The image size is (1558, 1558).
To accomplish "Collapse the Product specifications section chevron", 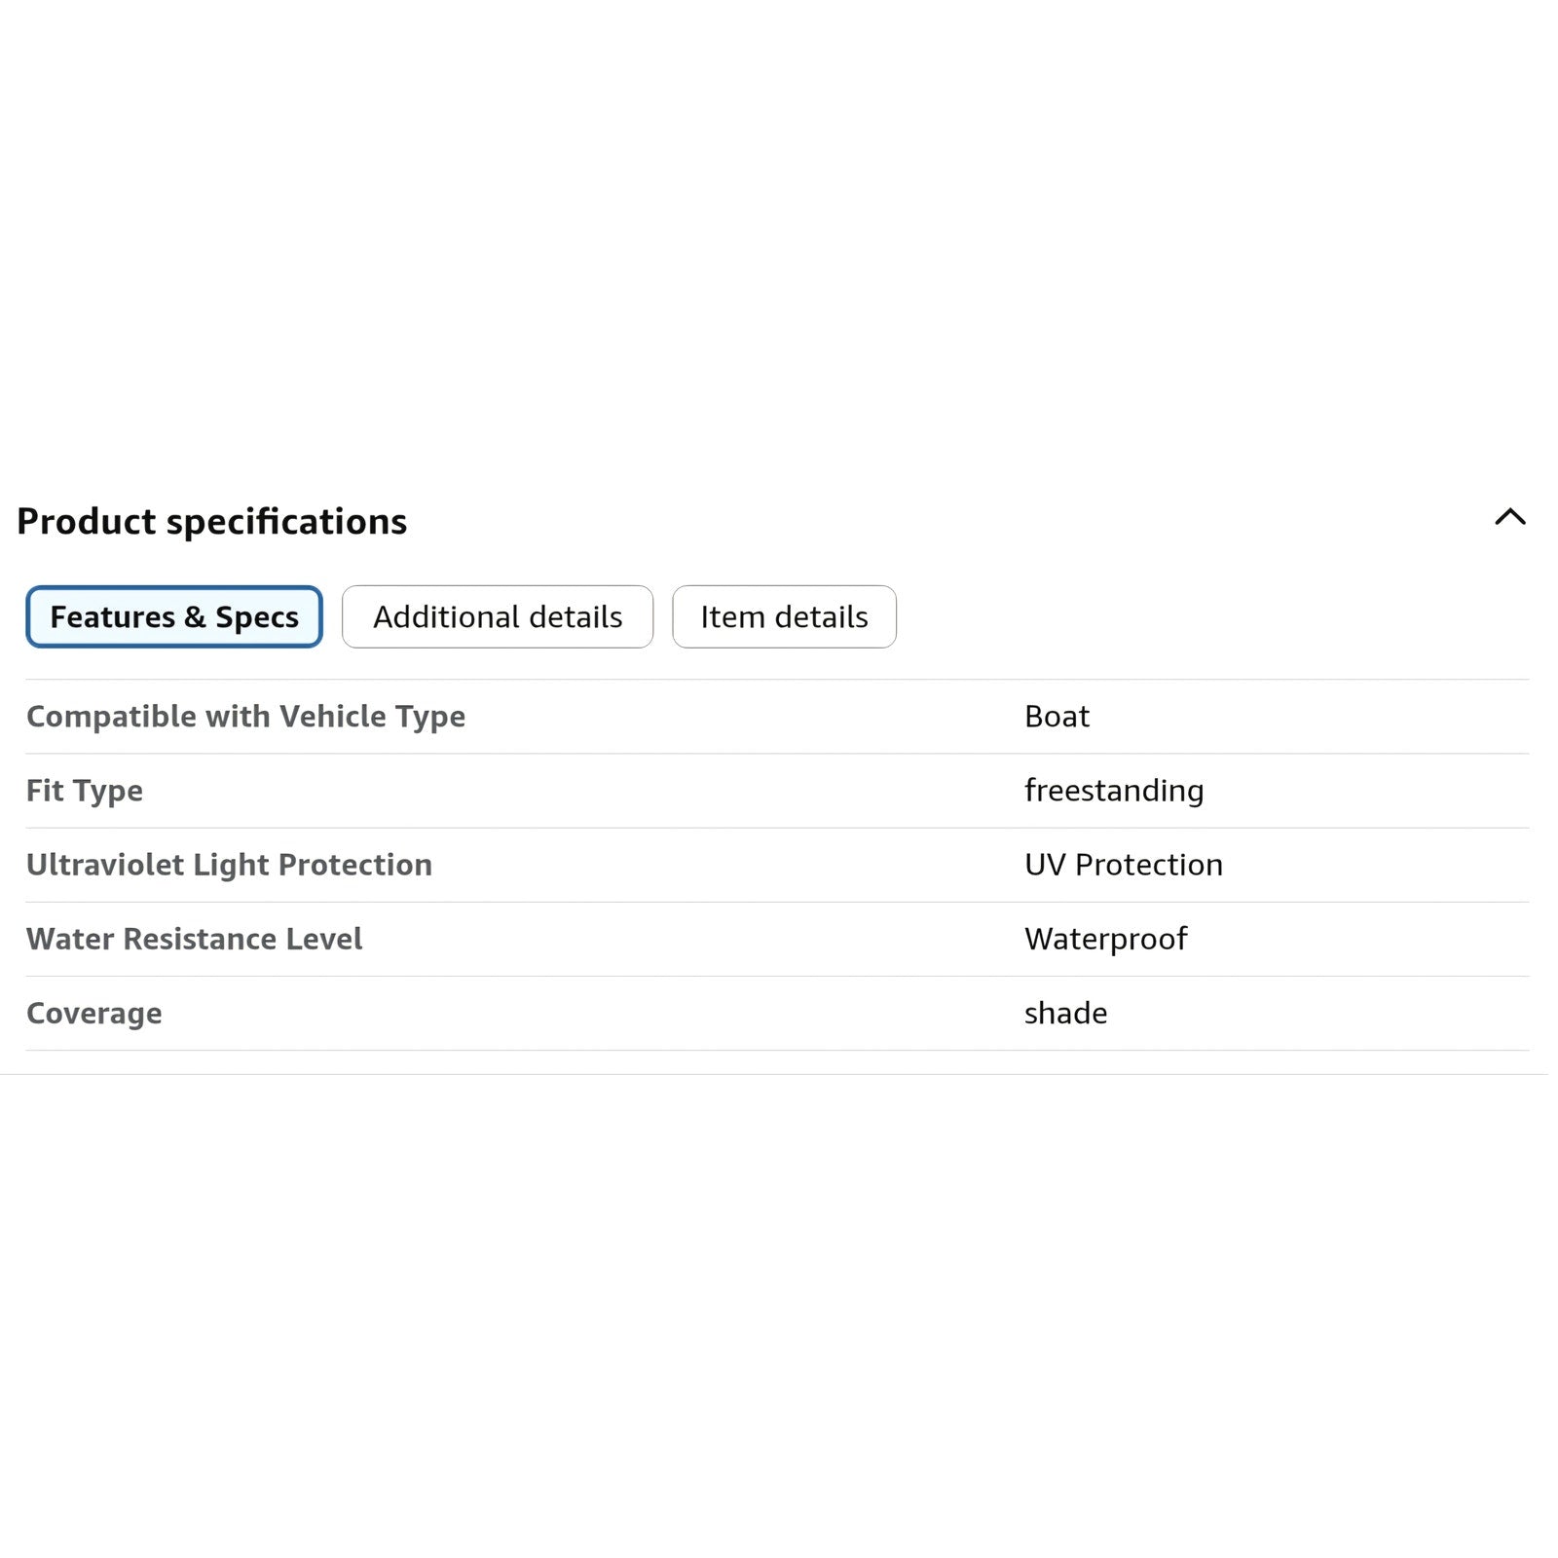I will click(1509, 517).
